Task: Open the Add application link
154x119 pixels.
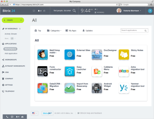Action: [11, 53]
